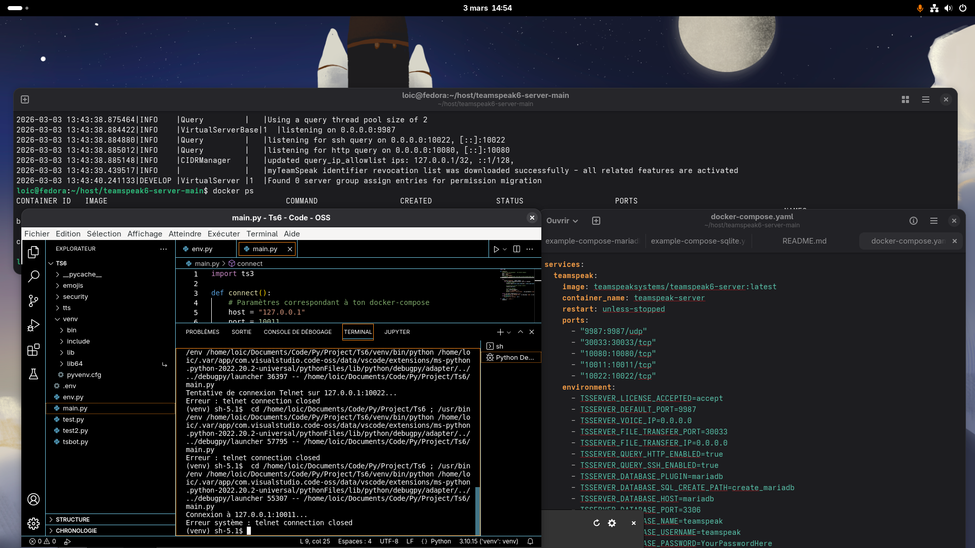Open the Extensions view icon
The height and width of the screenshot is (548, 975).
[34, 350]
